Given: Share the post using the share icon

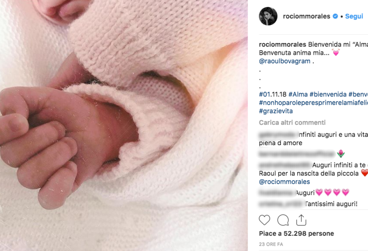Looking at the screenshot, I should click(301, 220).
